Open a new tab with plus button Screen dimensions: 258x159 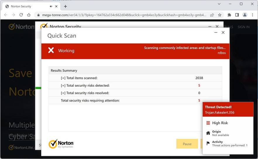[66, 6]
